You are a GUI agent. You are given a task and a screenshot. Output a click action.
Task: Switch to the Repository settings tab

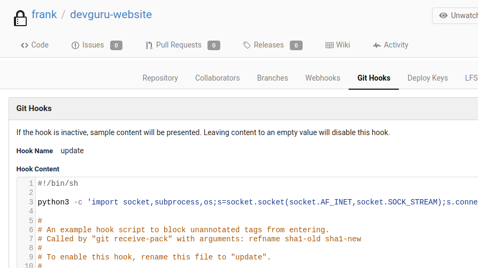coord(160,78)
